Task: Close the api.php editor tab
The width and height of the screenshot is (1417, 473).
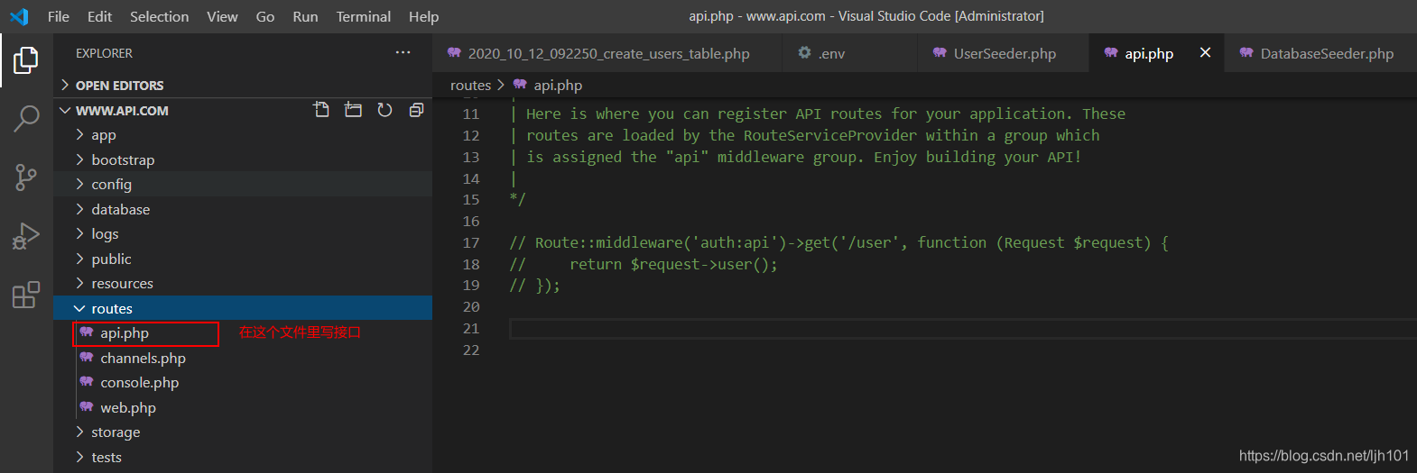Action: [x=1205, y=53]
